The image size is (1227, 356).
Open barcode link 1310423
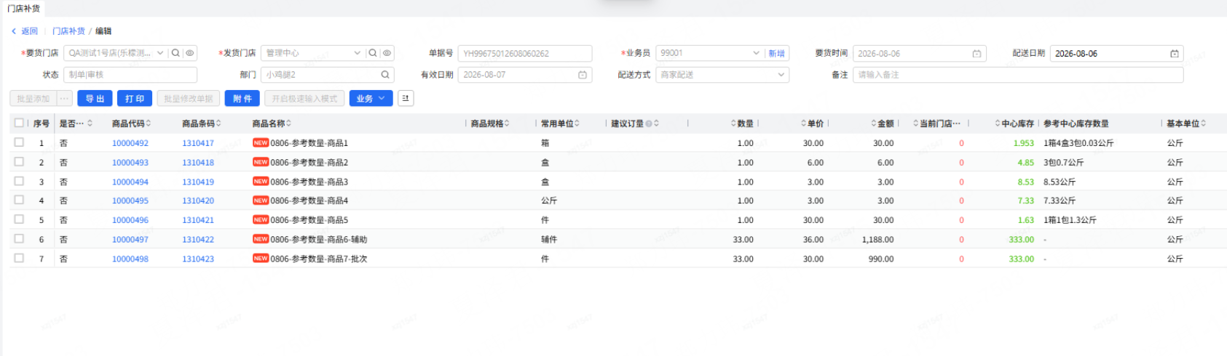198,259
